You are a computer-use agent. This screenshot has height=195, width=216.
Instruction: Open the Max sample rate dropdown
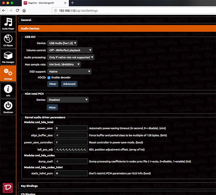coord(64,64)
